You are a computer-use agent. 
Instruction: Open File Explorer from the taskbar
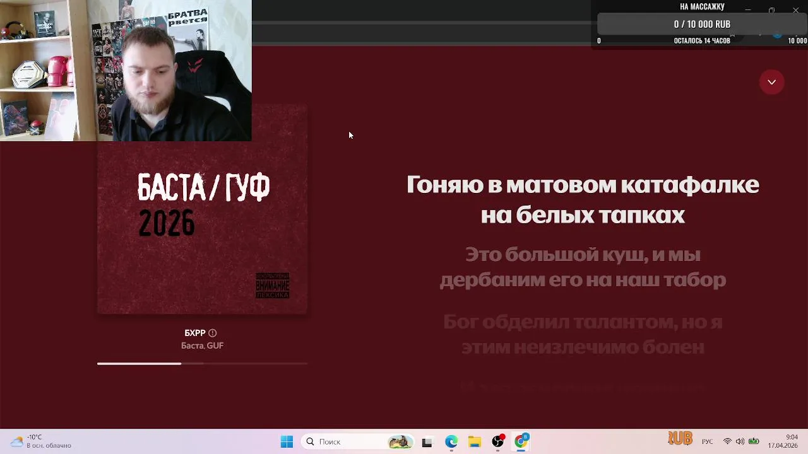[x=474, y=442]
